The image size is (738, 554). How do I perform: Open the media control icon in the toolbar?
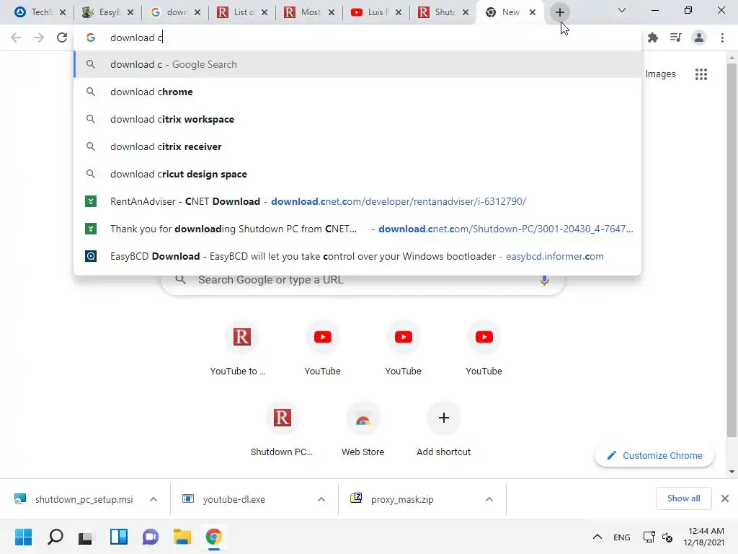coord(676,38)
